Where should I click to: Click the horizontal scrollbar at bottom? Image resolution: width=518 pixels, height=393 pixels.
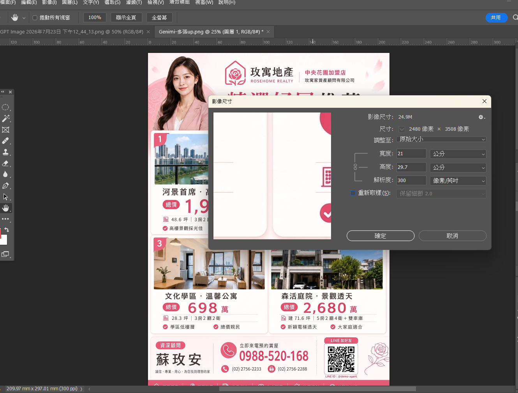pyautogui.click(x=317, y=389)
